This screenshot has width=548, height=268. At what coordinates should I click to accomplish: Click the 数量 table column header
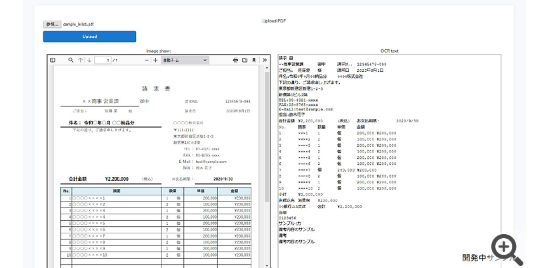pos(173,191)
